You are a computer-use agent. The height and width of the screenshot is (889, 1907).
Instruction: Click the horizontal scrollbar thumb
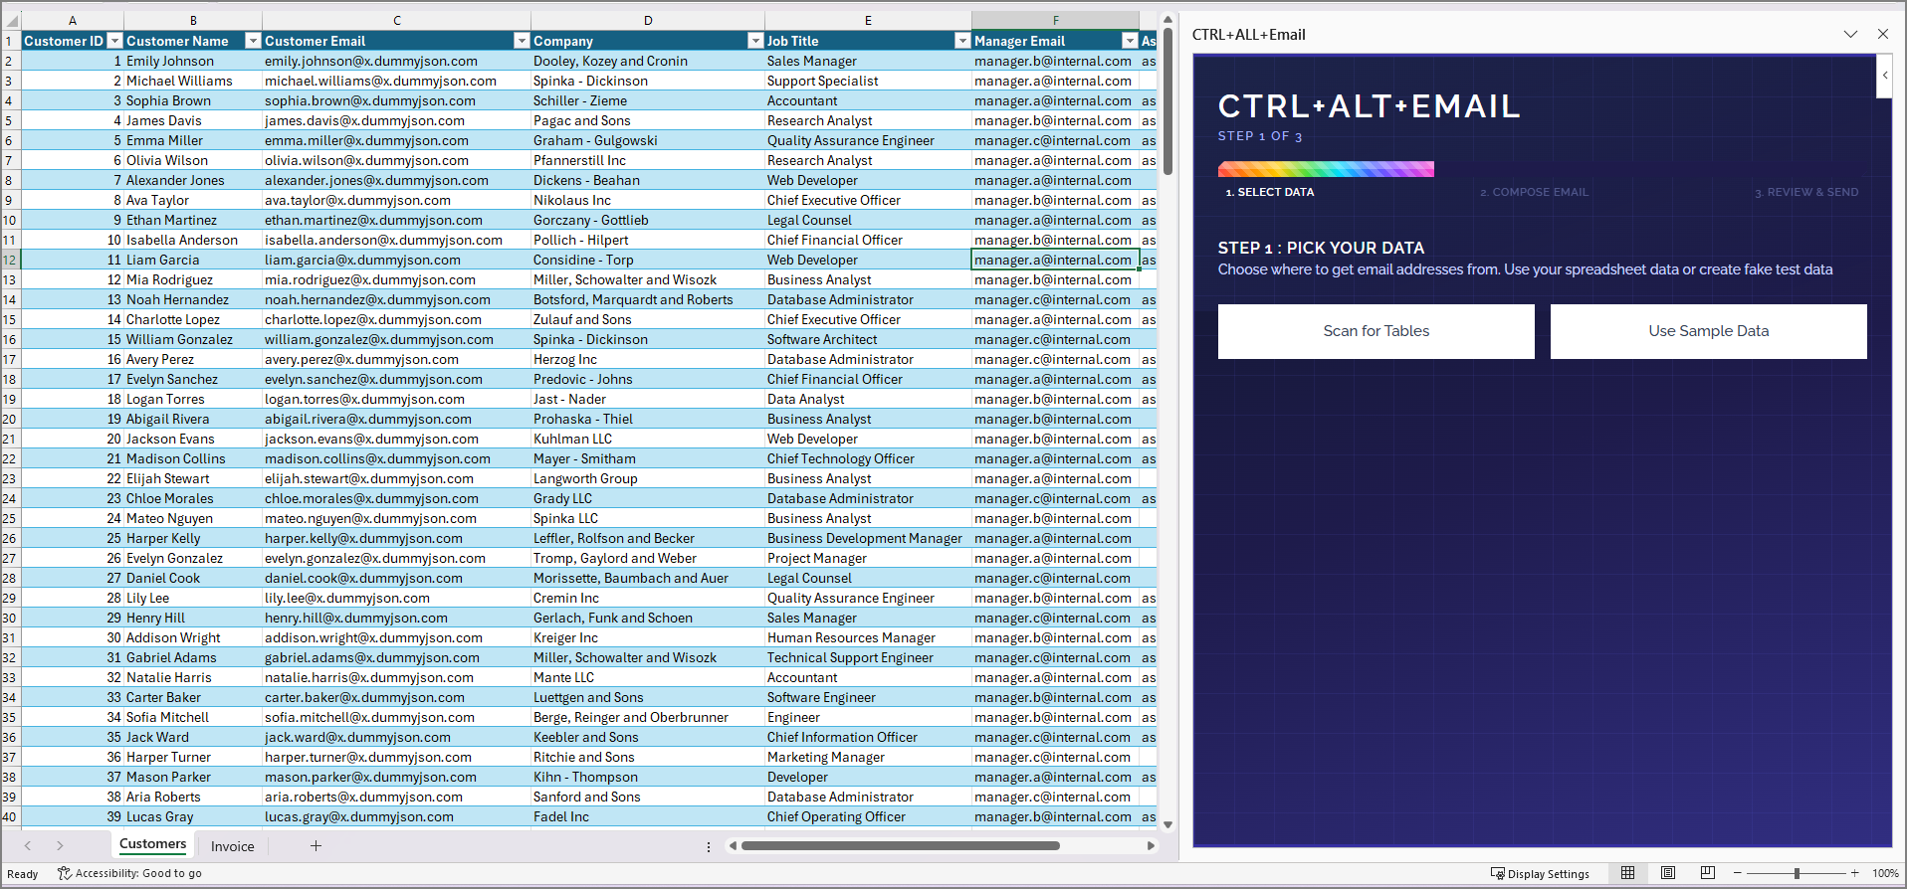click(901, 846)
